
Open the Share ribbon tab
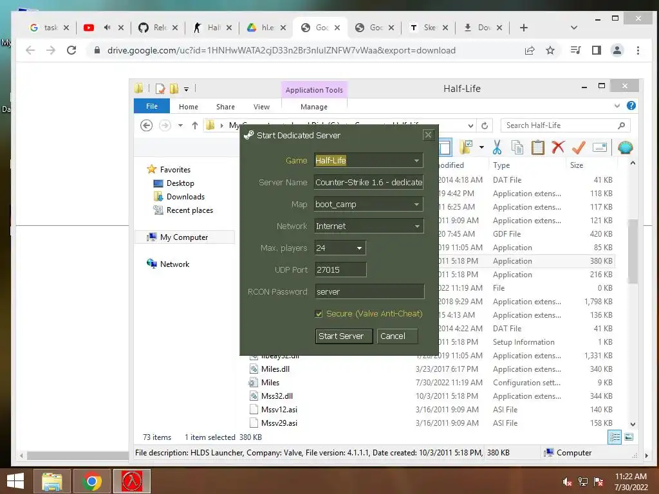point(225,107)
